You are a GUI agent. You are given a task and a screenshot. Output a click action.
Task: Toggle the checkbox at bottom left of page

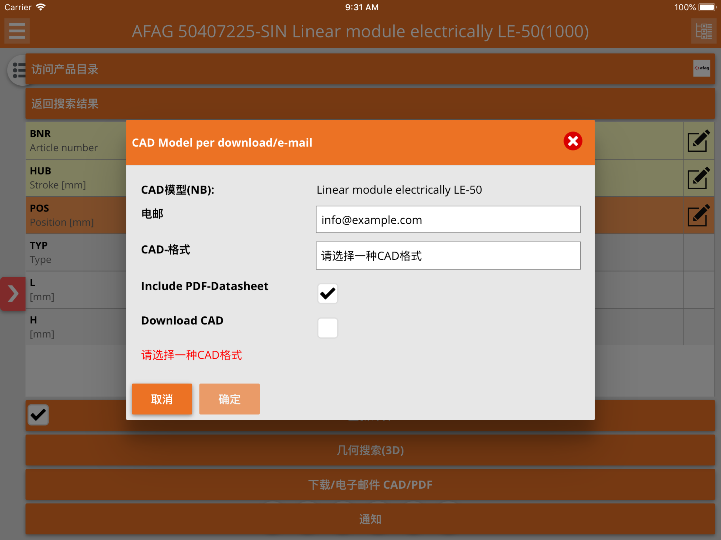pyautogui.click(x=38, y=415)
